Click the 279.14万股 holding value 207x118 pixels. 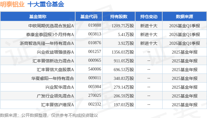pyautogui.click(x=124, y=87)
